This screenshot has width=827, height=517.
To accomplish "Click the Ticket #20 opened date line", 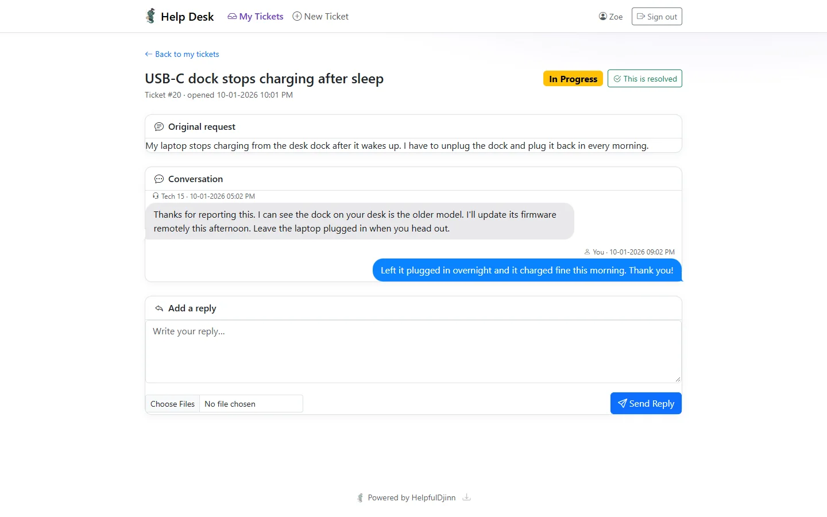I will click(219, 95).
